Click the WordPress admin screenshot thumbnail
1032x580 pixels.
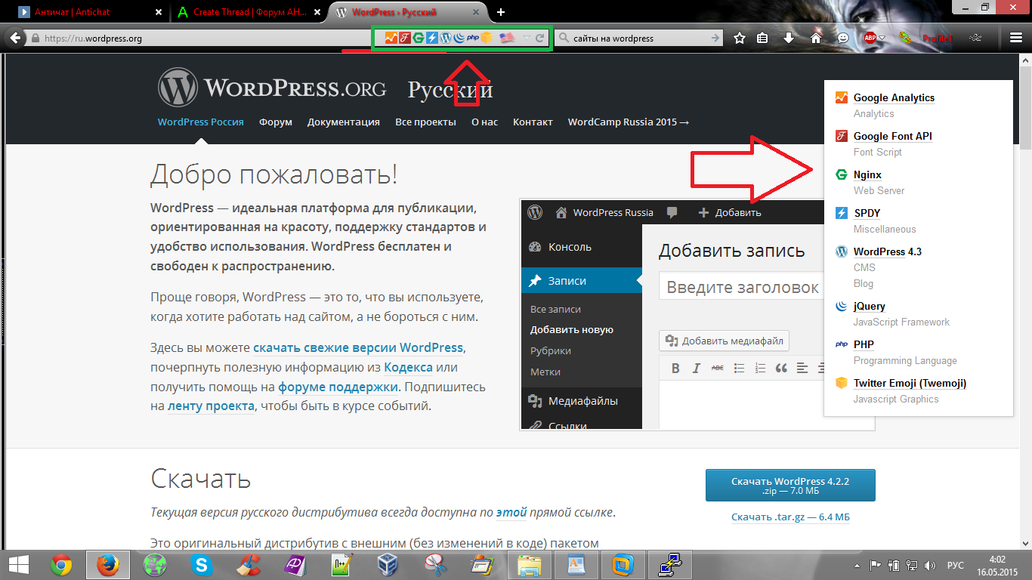[x=697, y=314]
